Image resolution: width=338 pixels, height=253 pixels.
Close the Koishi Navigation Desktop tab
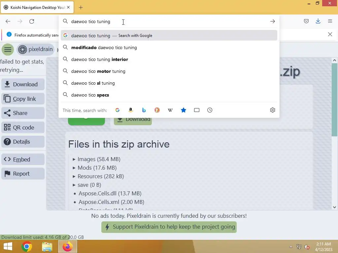click(68, 7)
